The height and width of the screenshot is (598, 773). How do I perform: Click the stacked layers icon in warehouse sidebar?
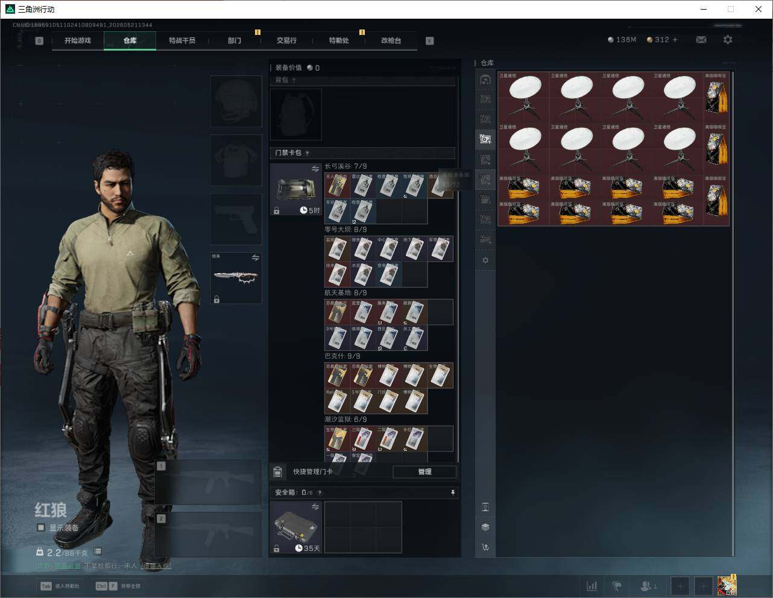[485, 527]
